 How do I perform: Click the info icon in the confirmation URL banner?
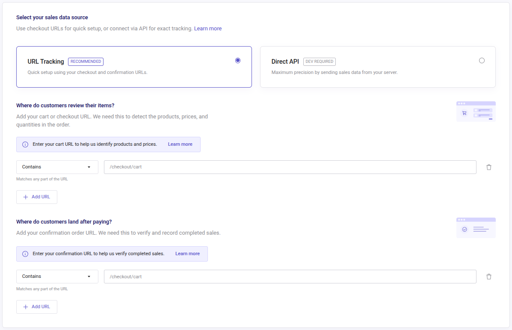click(25, 253)
